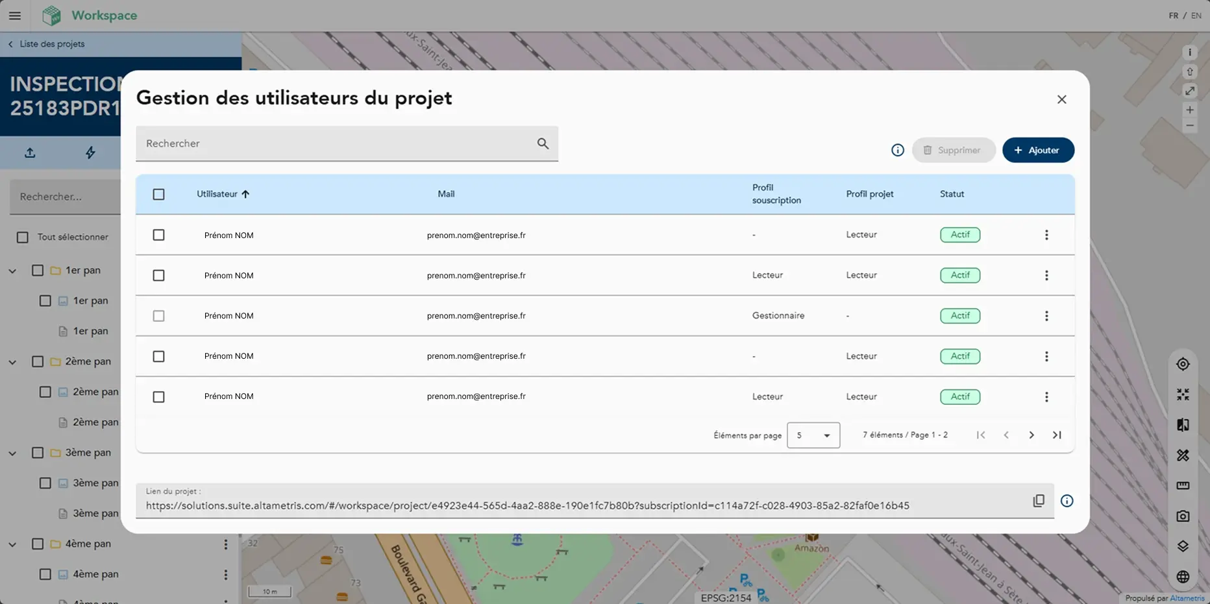
Task: Zoom in using the plus control on the map
Action: pos(1190,110)
